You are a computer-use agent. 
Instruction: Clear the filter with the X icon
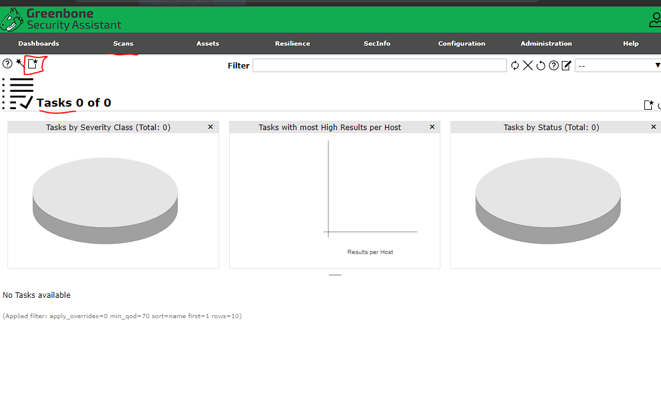click(528, 65)
